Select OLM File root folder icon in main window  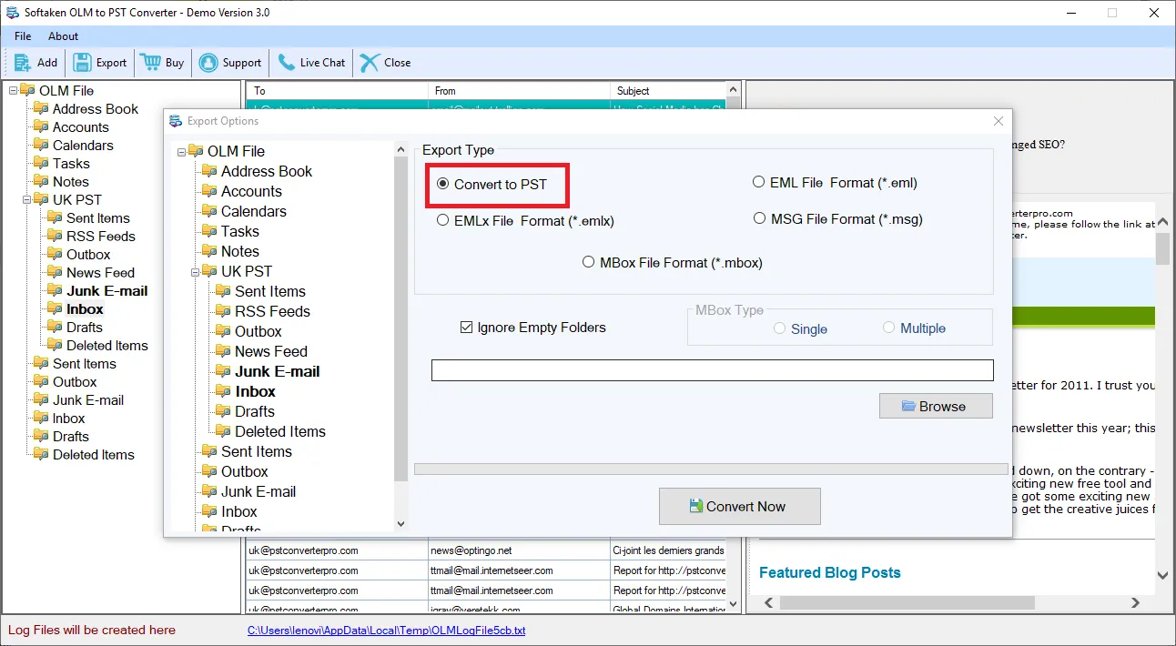[27, 91]
